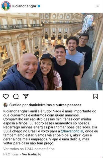
Task: Open the family selfie photo
Action: 52,51
